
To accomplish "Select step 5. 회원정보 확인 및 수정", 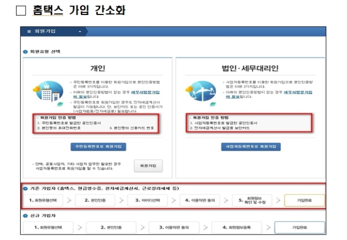I will [252, 200].
